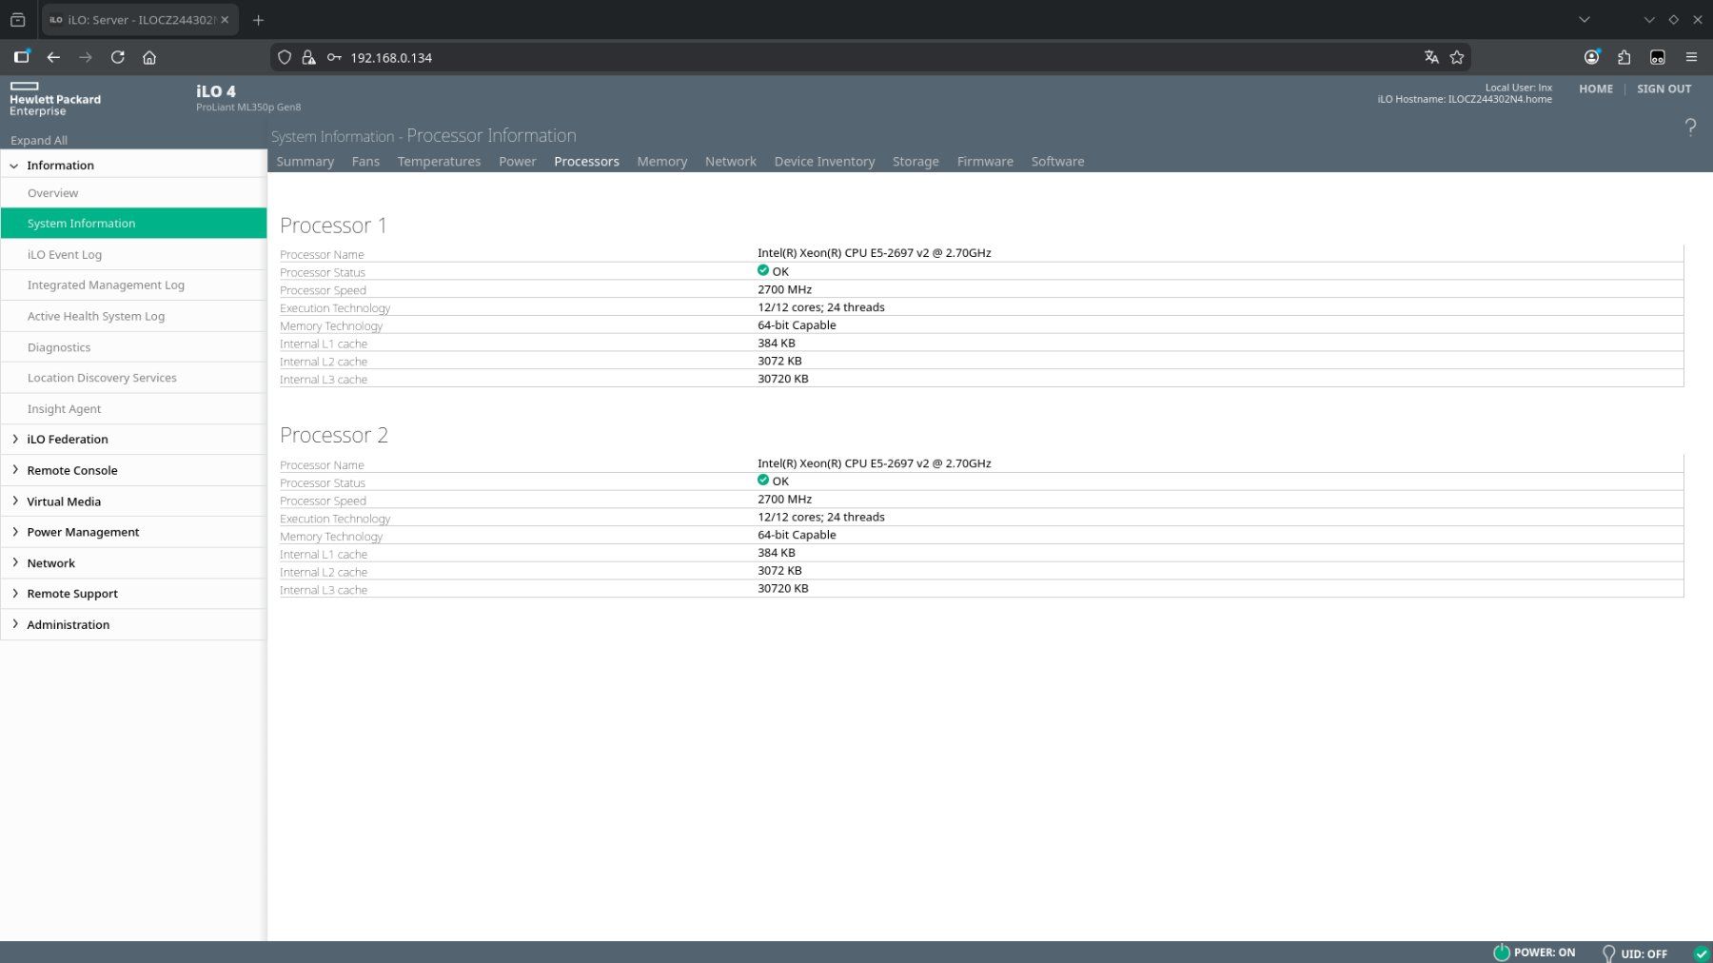
Task: Open the extensions puzzle icon
Action: [x=1624, y=57]
